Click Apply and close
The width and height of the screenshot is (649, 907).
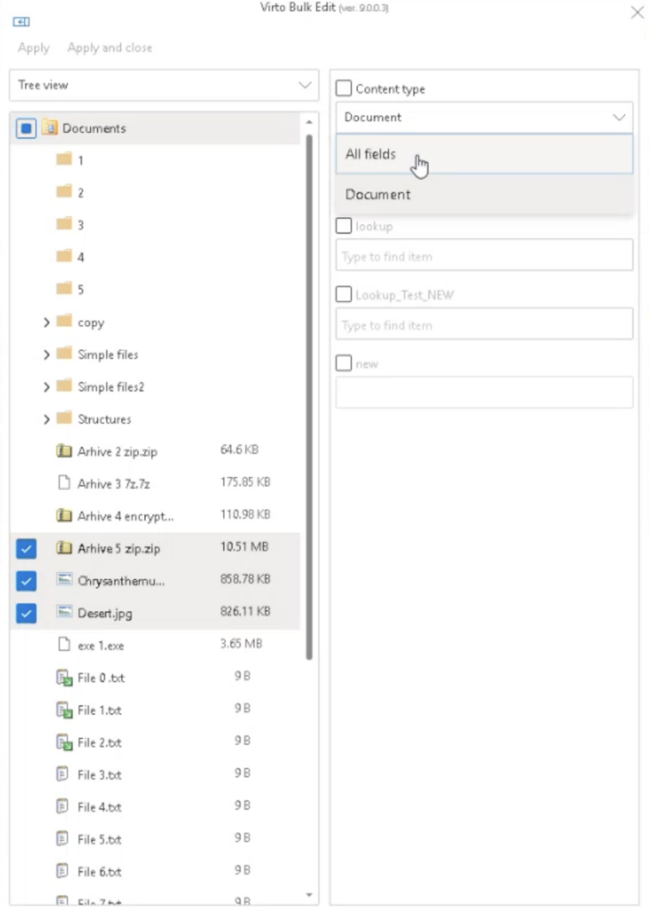coord(110,48)
